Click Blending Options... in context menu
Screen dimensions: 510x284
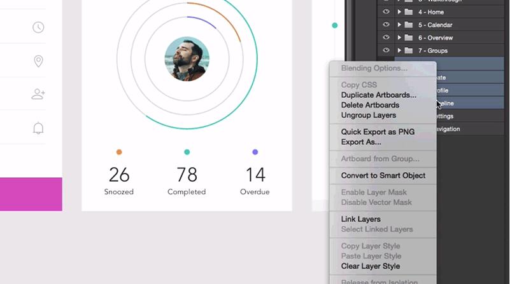pyautogui.click(x=374, y=68)
